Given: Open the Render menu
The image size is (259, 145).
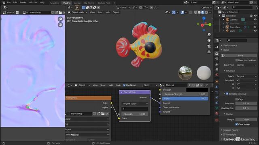Looking at the screenshot, I should (23, 2).
